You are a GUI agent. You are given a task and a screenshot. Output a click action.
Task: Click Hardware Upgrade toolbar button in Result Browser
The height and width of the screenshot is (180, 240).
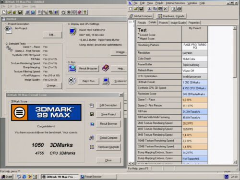[x=171, y=16]
